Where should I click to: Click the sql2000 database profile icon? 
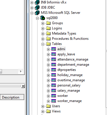coord(43,18)
